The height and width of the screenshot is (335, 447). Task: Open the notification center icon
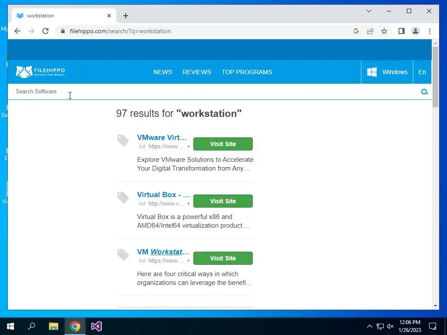coord(433,326)
